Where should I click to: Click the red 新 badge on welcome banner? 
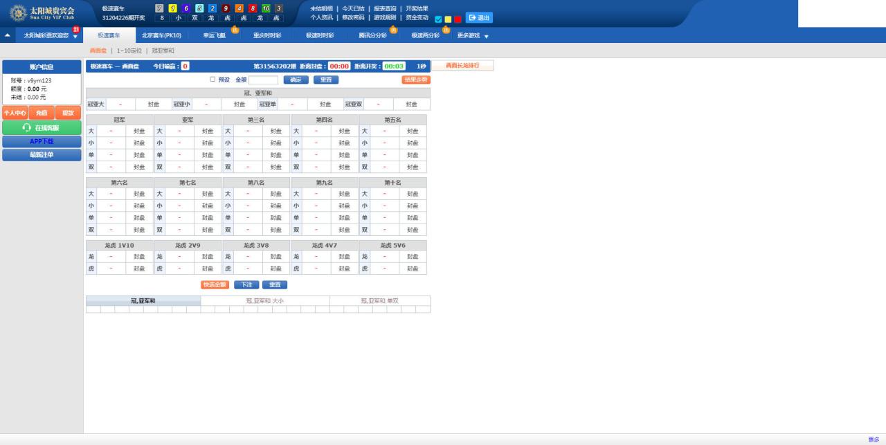(x=76, y=29)
